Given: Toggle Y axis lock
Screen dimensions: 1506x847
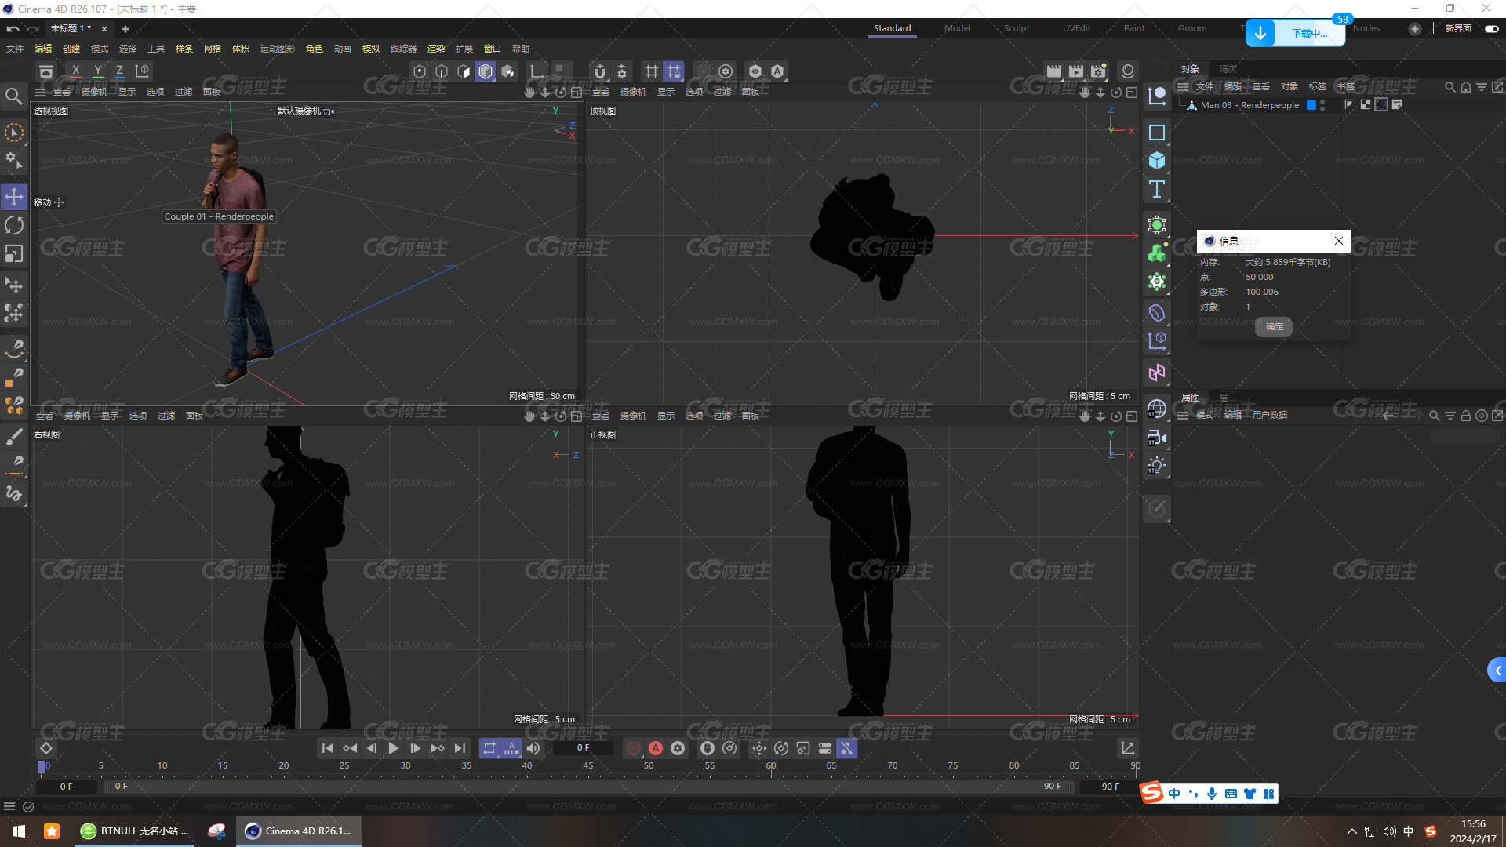Looking at the screenshot, I should [97, 71].
